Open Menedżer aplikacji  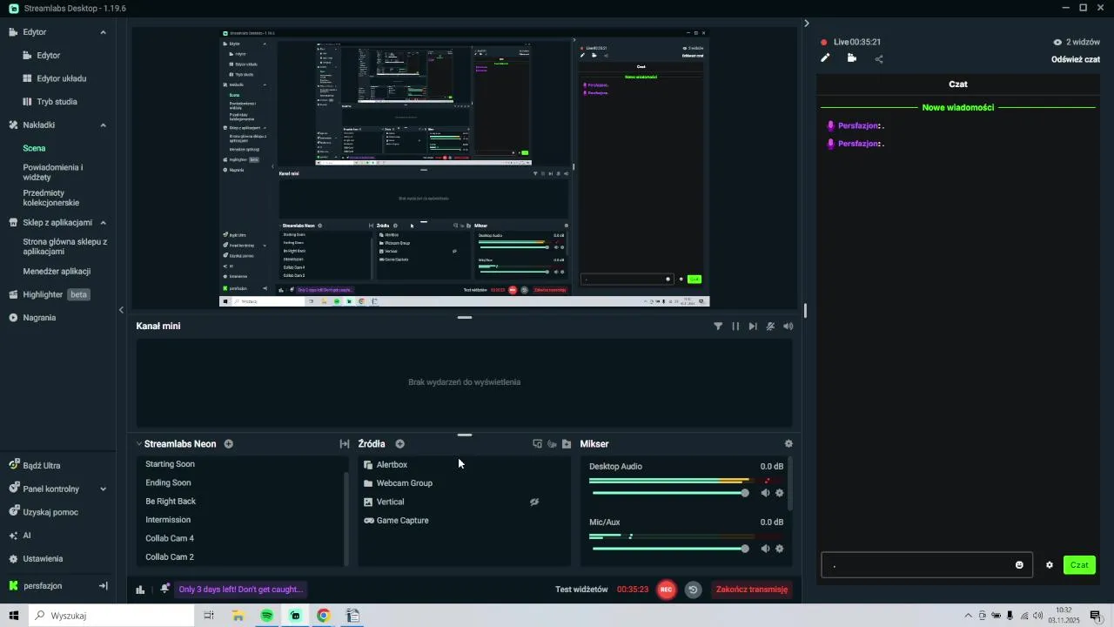(57, 272)
